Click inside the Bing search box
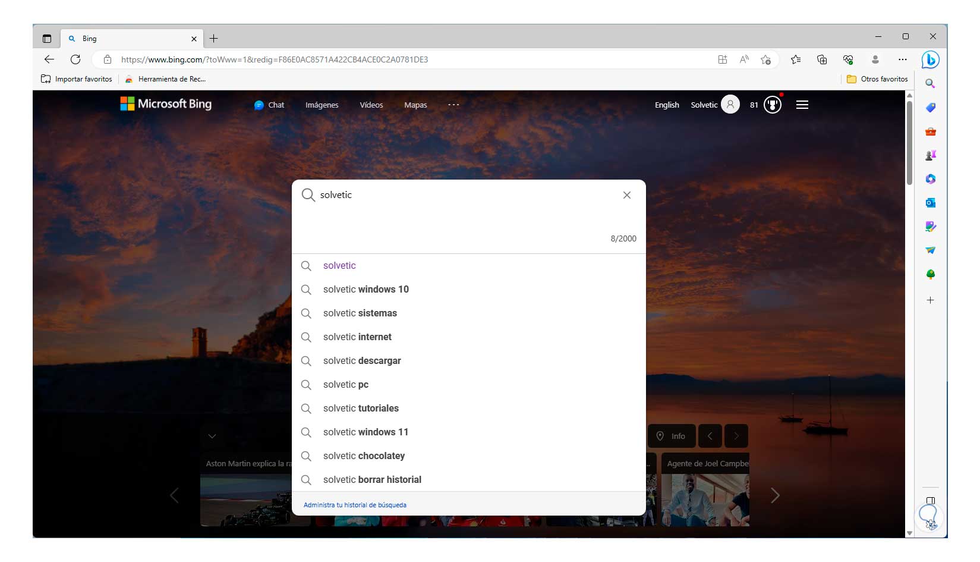The width and height of the screenshot is (980, 562). [x=469, y=195]
